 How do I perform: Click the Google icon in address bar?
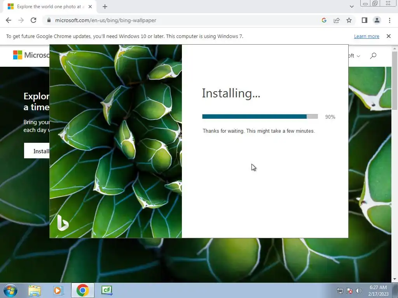point(324,20)
